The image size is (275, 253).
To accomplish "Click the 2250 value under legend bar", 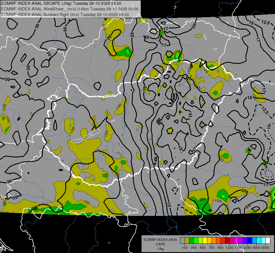I will click(247, 248).
